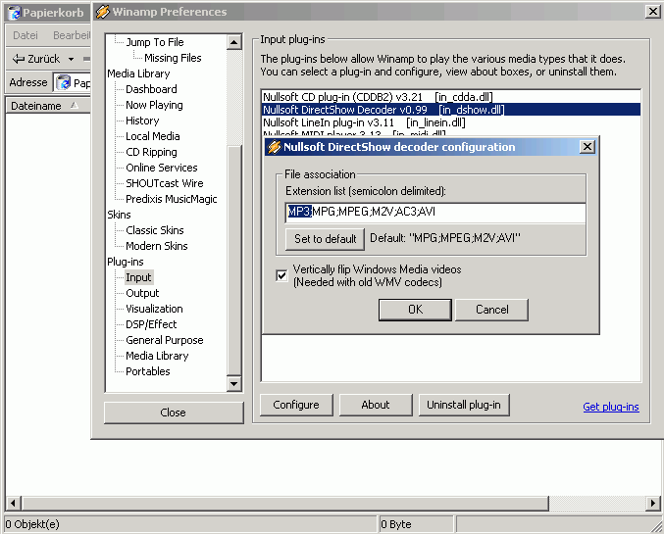Screen dimensions: 664x534
Task: Select Input under Plug-ins
Action: tap(138, 277)
